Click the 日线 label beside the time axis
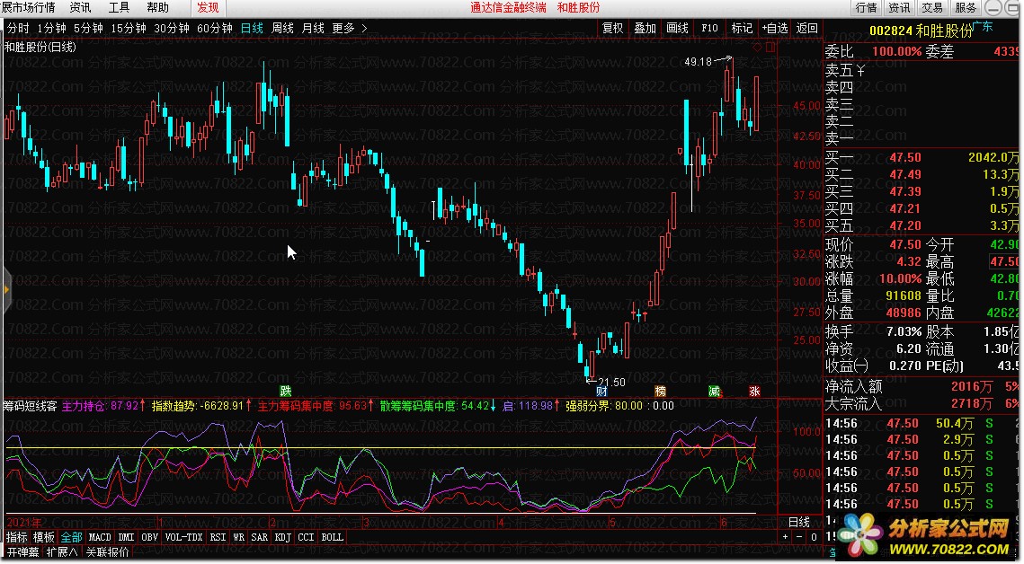This screenshot has width=1024, height=564. pos(799,522)
